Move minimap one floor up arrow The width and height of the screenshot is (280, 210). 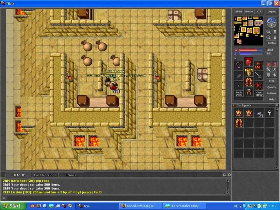coord(275,31)
